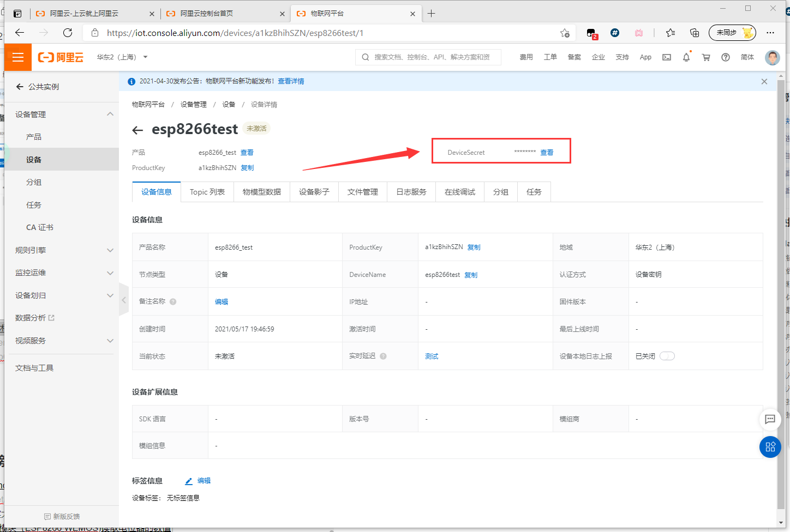Open the 工单 top menu

(x=550, y=57)
